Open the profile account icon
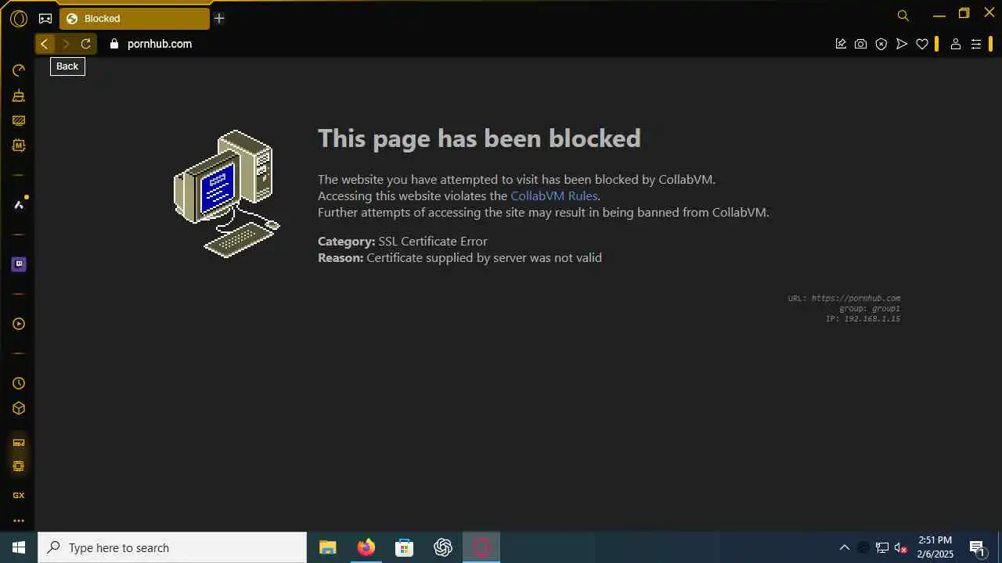 [x=956, y=44]
